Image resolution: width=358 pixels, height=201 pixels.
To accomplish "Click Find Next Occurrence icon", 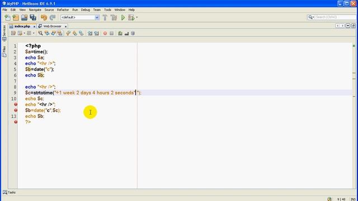I will tap(53, 33).
